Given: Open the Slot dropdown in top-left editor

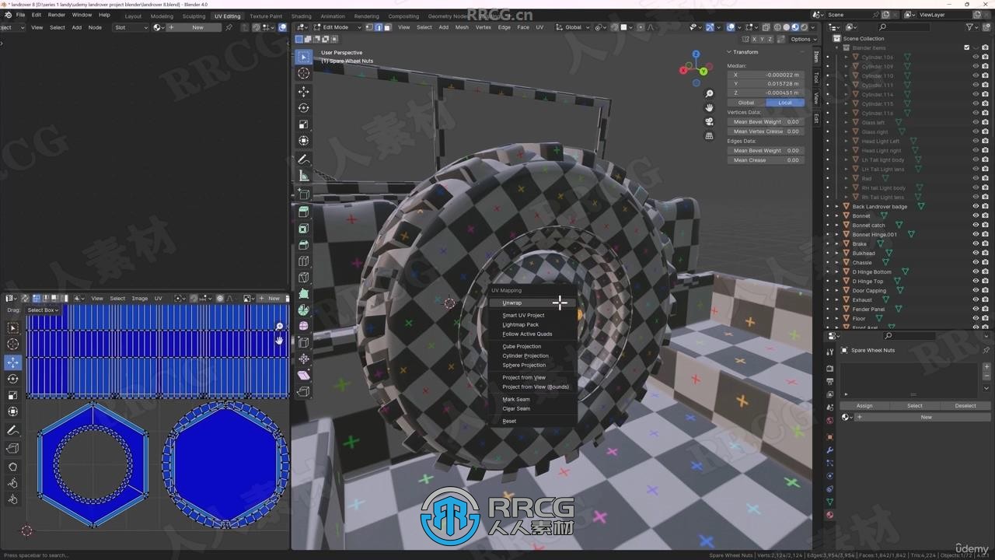Looking at the screenshot, I should [131, 27].
